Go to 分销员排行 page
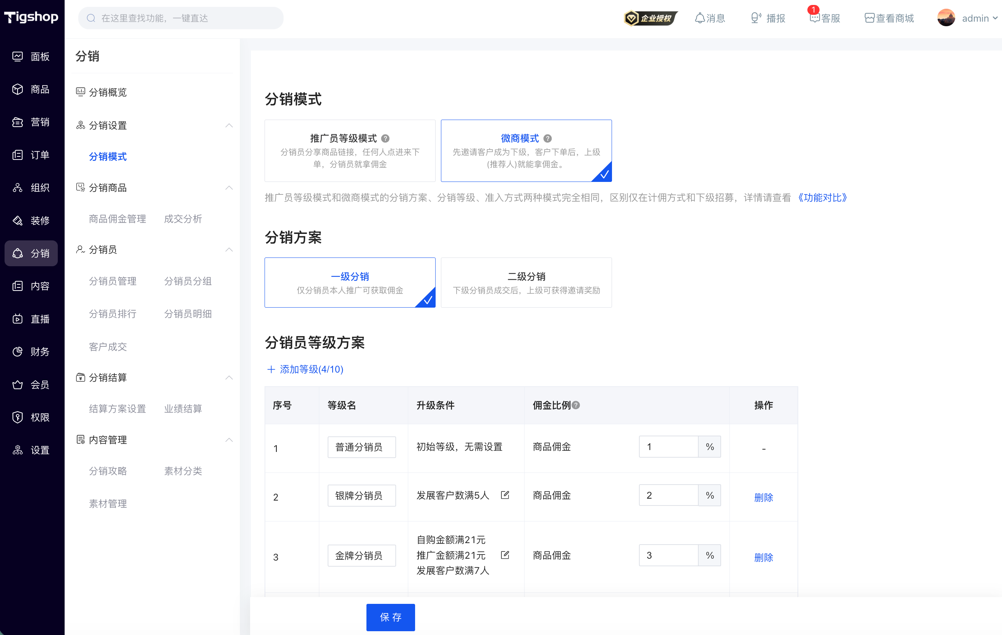Image resolution: width=1002 pixels, height=635 pixels. 113,314
